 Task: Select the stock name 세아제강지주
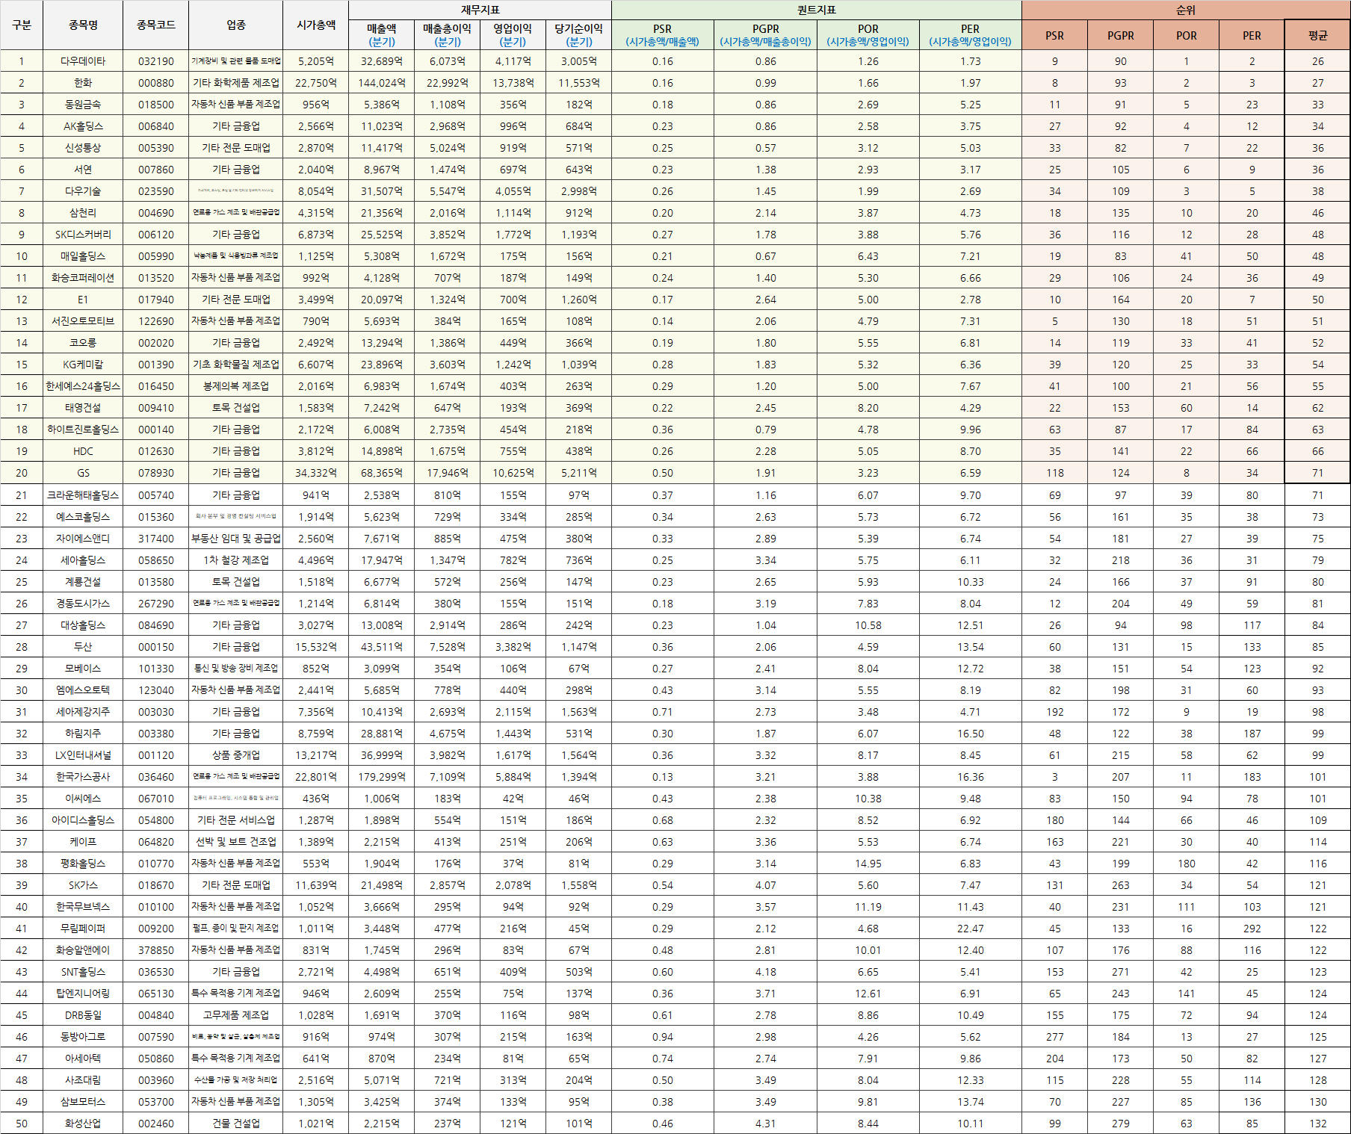tap(83, 712)
